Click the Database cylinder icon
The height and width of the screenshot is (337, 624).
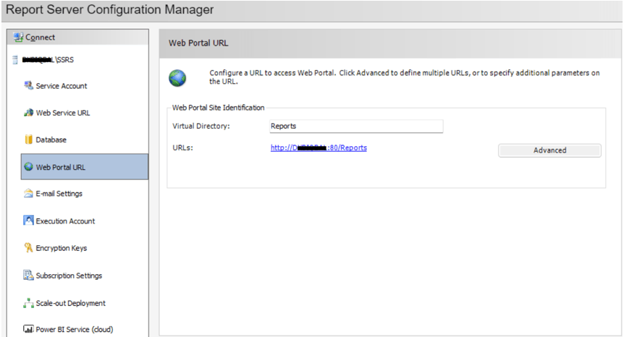coord(28,140)
